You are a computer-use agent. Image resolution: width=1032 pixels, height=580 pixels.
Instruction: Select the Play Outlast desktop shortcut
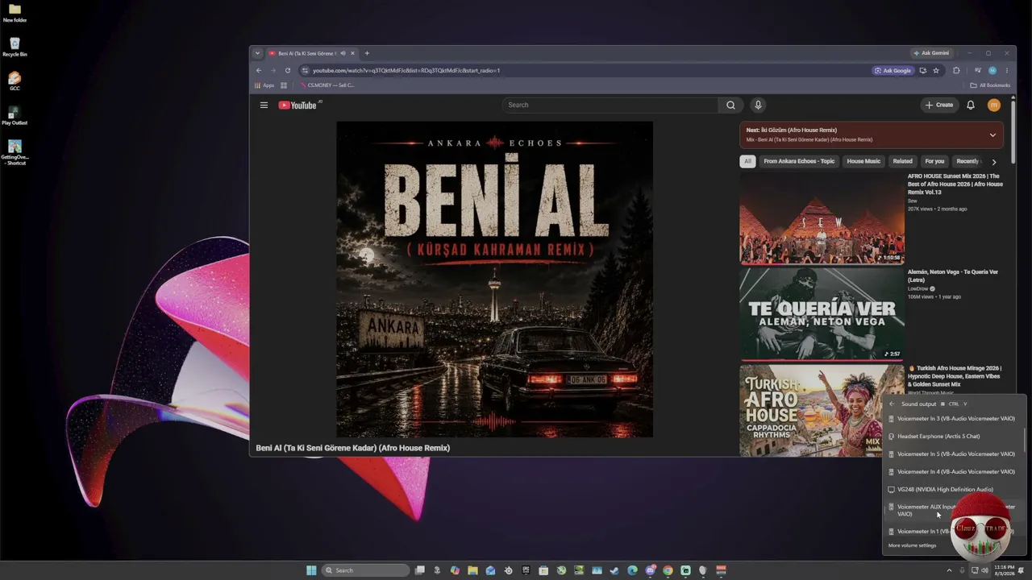pos(15,116)
